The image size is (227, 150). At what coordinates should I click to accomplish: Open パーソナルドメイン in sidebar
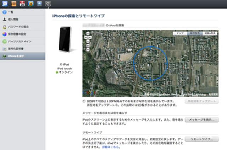tap(23, 41)
